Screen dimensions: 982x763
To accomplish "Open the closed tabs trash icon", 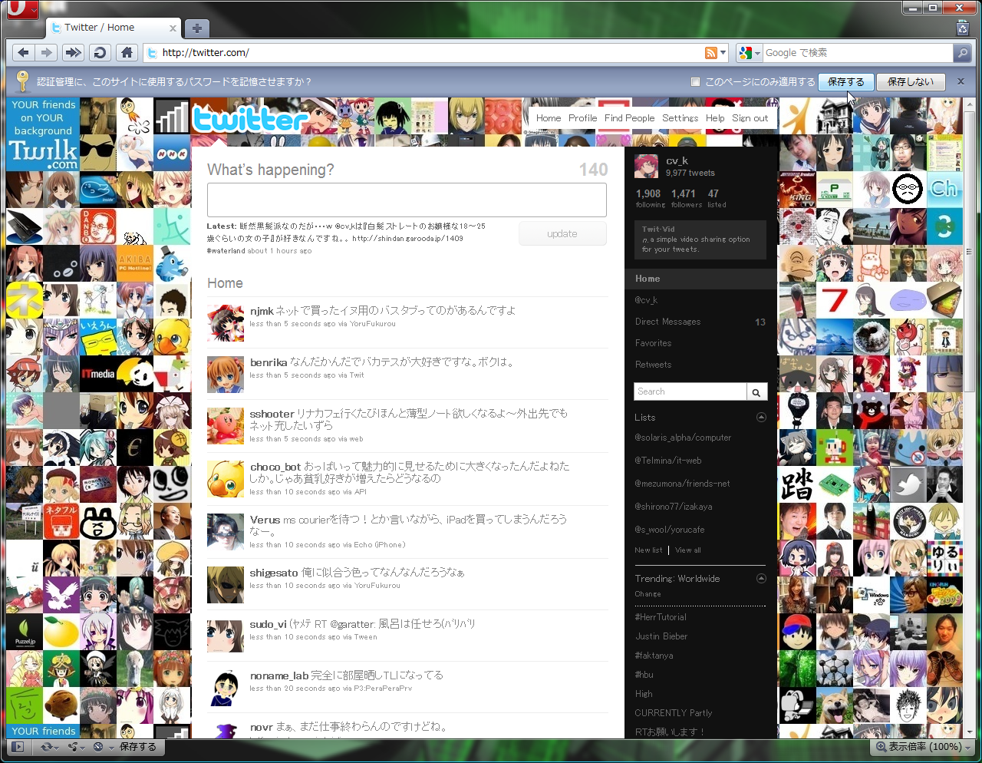I will pyautogui.click(x=963, y=28).
